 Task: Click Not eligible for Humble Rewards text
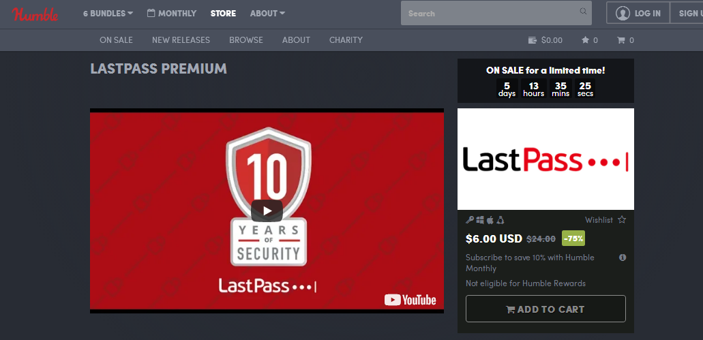(x=526, y=283)
